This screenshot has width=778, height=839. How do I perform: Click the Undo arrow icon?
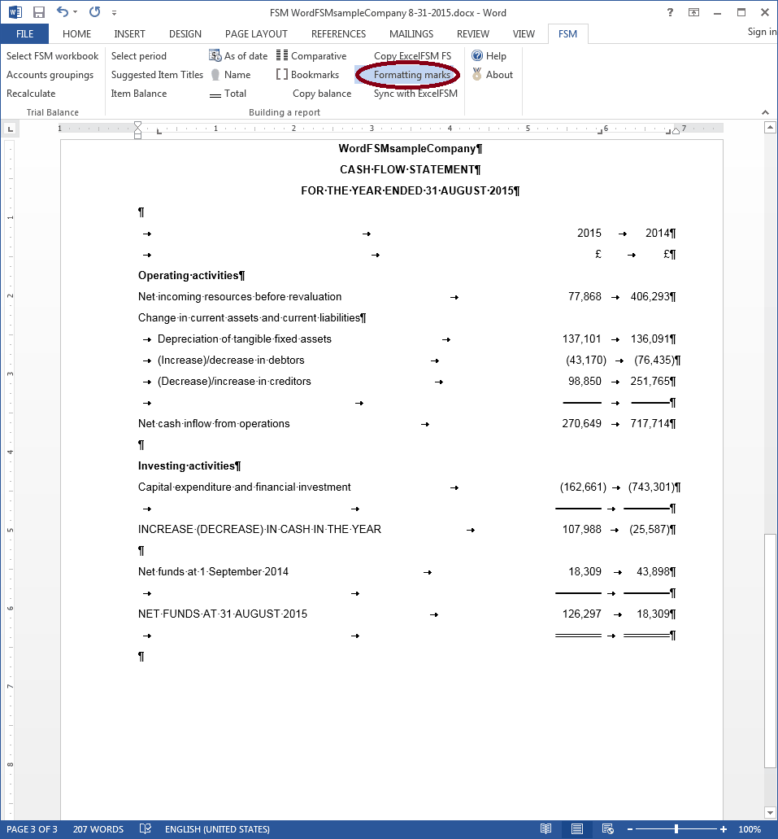pos(63,12)
